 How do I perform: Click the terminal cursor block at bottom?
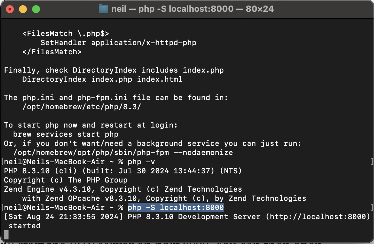(6, 235)
